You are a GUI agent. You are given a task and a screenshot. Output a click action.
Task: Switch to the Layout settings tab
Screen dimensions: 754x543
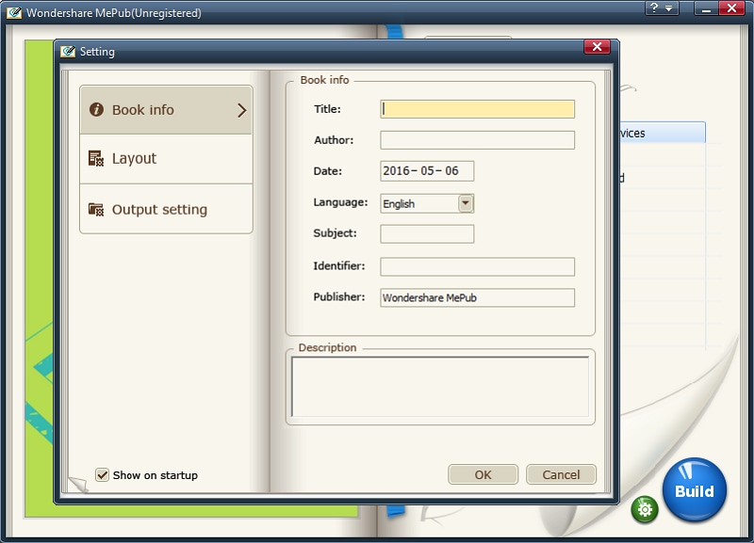tap(166, 159)
